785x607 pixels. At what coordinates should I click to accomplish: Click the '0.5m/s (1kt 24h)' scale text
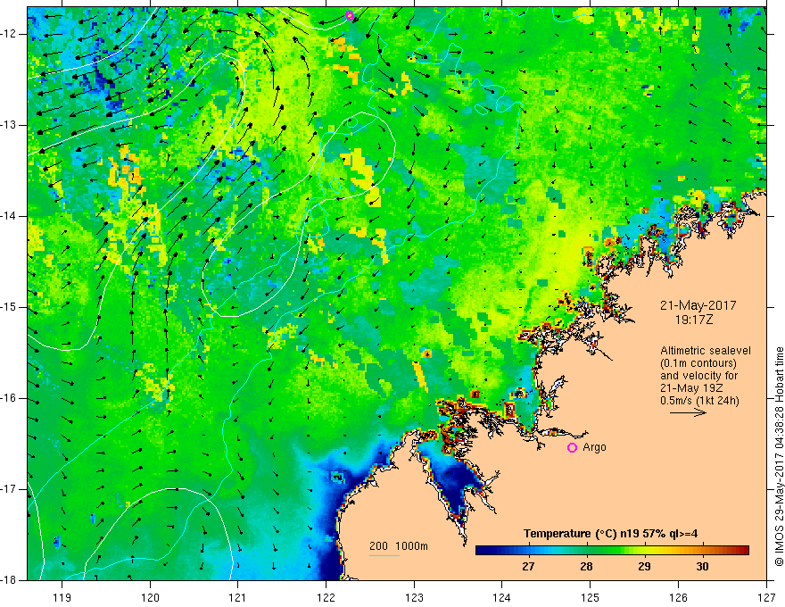point(699,401)
